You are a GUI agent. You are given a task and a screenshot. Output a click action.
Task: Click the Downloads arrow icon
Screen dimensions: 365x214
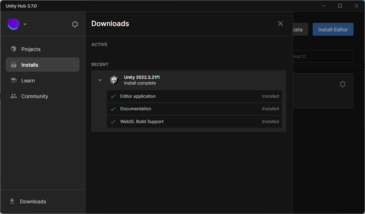coord(12,201)
